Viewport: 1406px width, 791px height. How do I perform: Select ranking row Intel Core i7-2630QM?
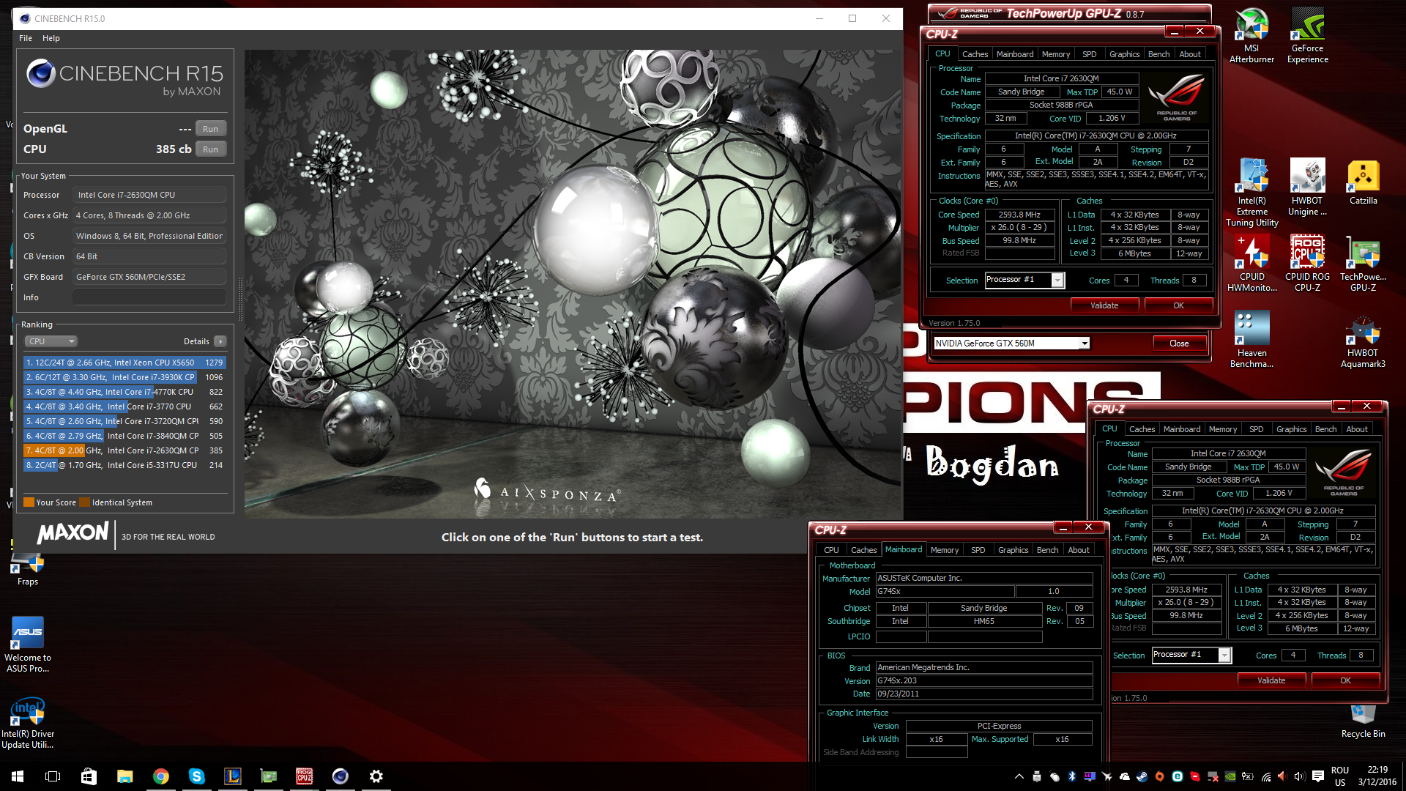click(x=124, y=450)
